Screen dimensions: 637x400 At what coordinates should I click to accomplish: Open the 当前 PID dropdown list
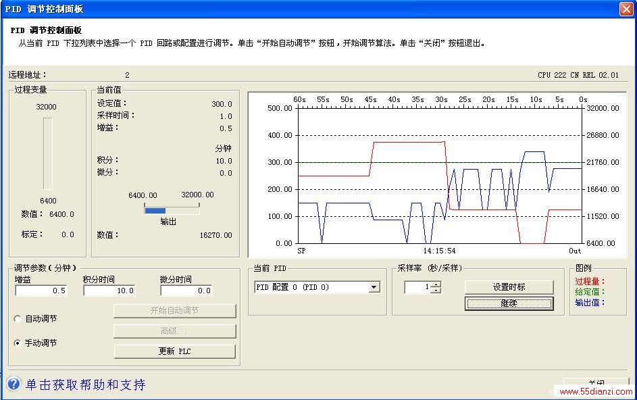374,287
